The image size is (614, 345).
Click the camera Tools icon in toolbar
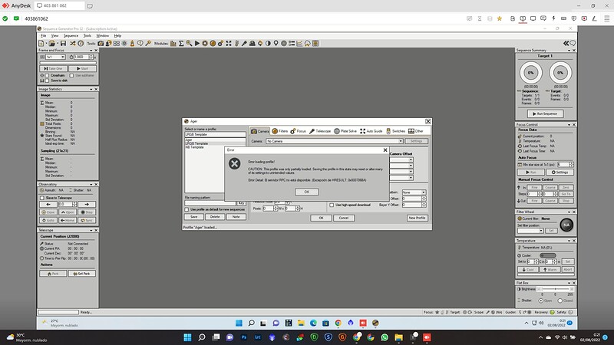click(x=101, y=44)
